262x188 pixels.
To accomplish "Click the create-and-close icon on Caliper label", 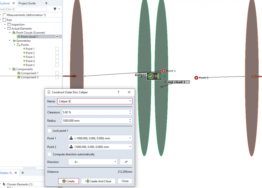I will pyautogui.click(x=157, y=76).
